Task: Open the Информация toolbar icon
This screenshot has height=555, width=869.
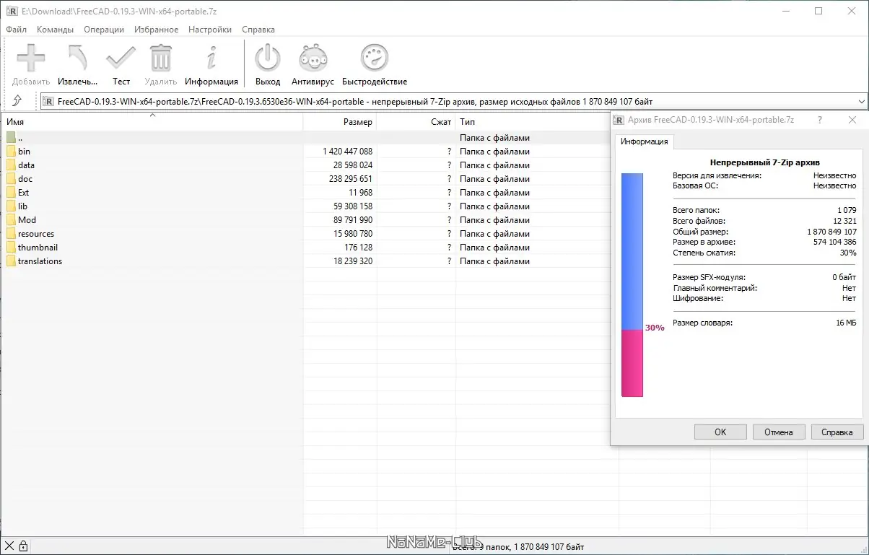Action: click(x=211, y=58)
